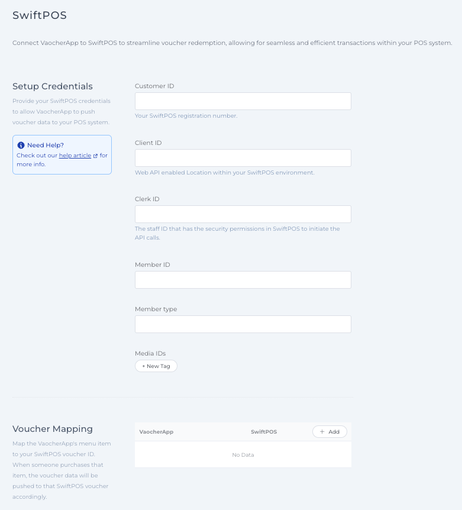Click the New Tag button under Media IDs

156,366
